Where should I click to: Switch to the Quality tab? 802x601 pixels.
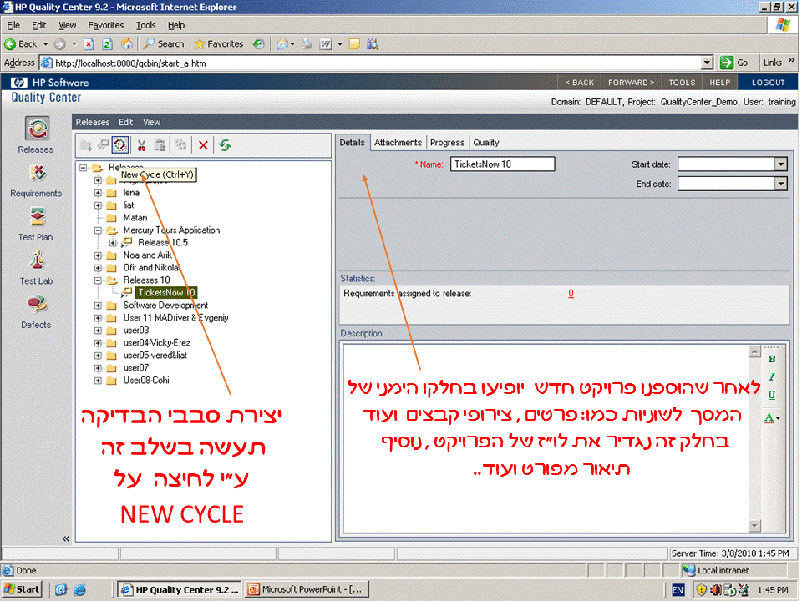[x=487, y=143]
